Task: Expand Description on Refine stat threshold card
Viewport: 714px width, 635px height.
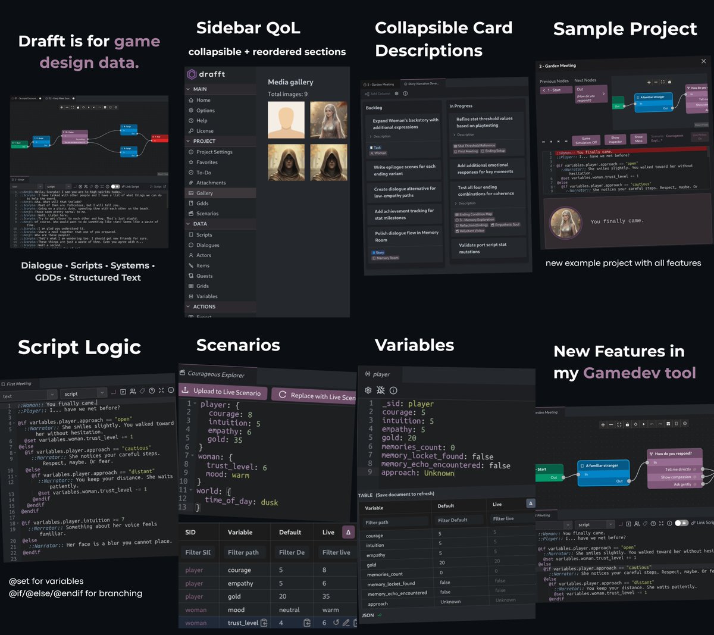Action: pyautogui.click(x=464, y=135)
